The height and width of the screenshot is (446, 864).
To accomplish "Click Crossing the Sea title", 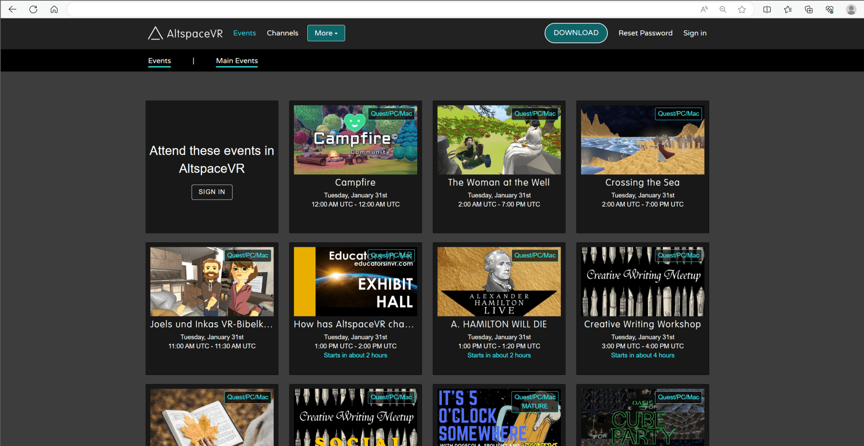I will coord(643,183).
